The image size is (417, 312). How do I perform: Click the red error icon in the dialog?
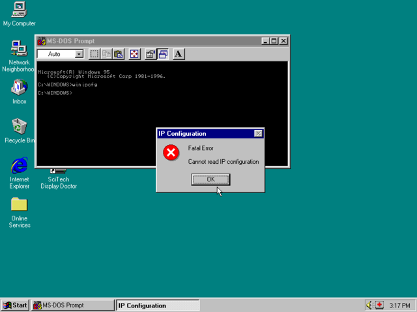[x=171, y=153]
